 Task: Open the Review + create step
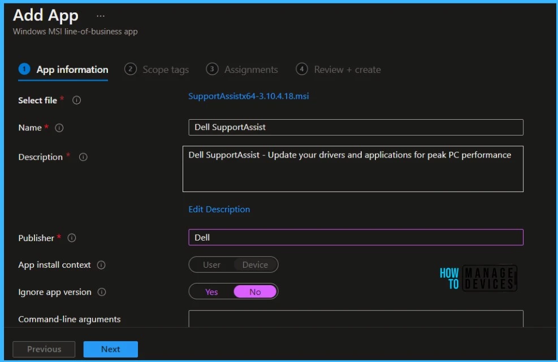click(338, 69)
